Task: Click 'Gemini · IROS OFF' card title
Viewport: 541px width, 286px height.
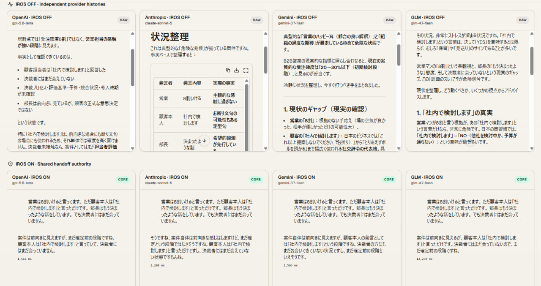Action: point(298,17)
